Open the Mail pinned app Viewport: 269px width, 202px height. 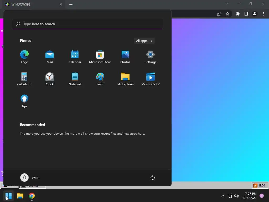[50, 57]
